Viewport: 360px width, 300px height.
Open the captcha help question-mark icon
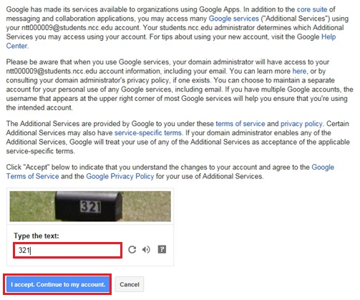click(x=162, y=249)
